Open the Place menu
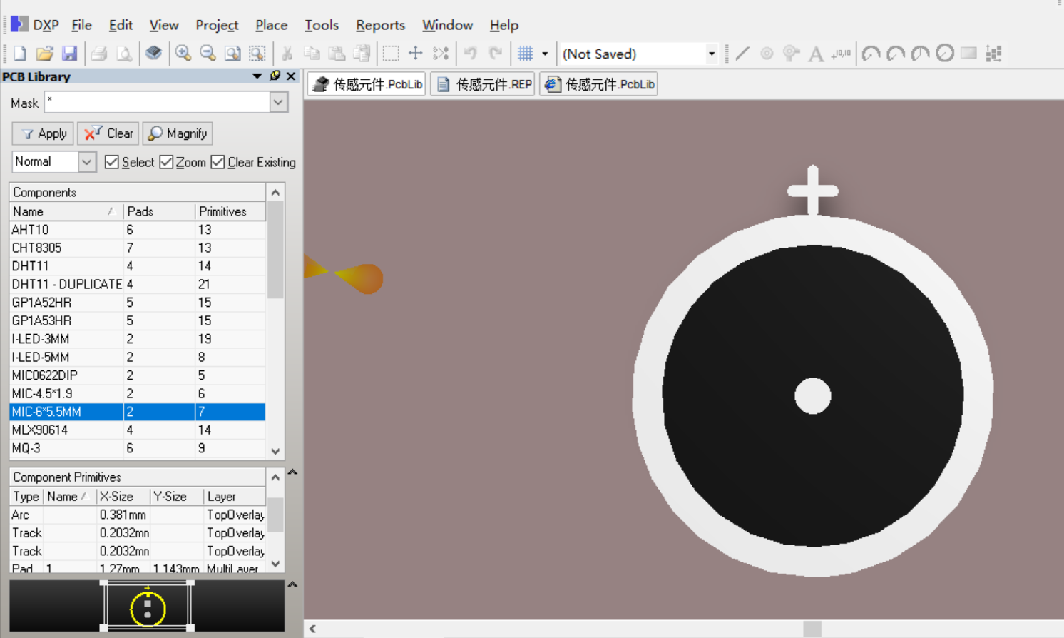 271,25
